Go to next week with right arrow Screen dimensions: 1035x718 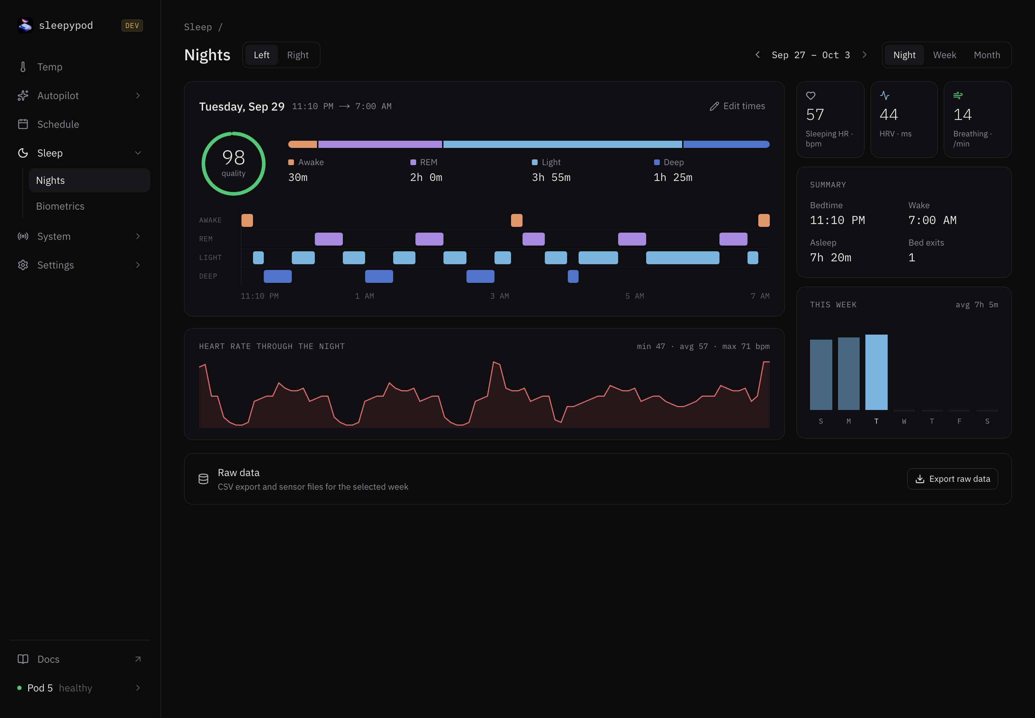click(x=864, y=55)
